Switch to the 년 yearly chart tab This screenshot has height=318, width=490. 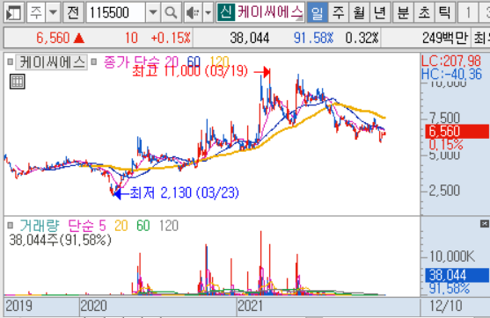(380, 13)
